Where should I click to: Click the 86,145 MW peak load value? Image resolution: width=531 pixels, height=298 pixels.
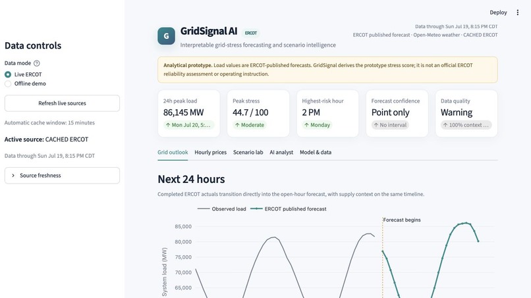pos(184,112)
